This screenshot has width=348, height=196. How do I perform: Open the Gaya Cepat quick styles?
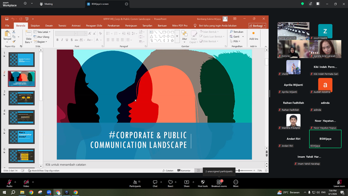click(194, 37)
